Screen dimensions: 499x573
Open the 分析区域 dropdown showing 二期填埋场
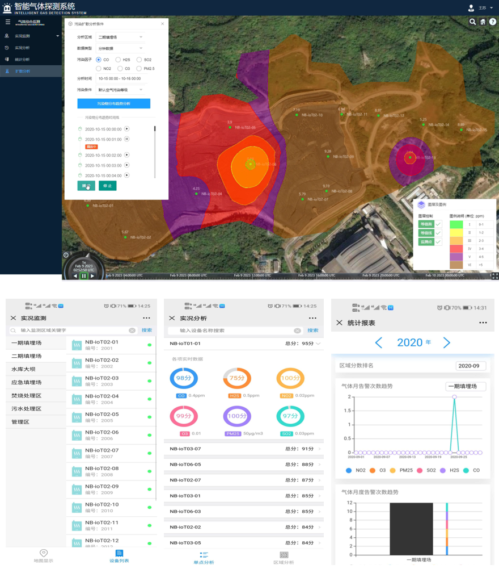click(120, 37)
